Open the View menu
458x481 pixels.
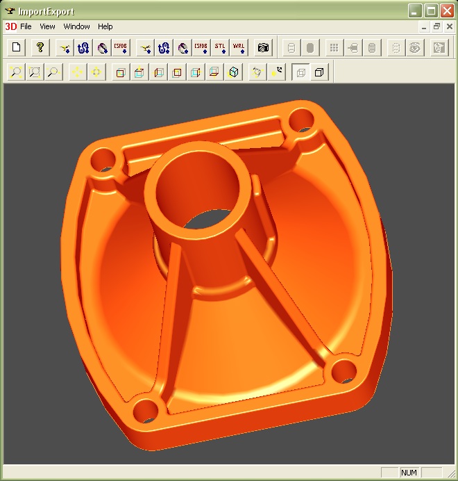point(47,26)
